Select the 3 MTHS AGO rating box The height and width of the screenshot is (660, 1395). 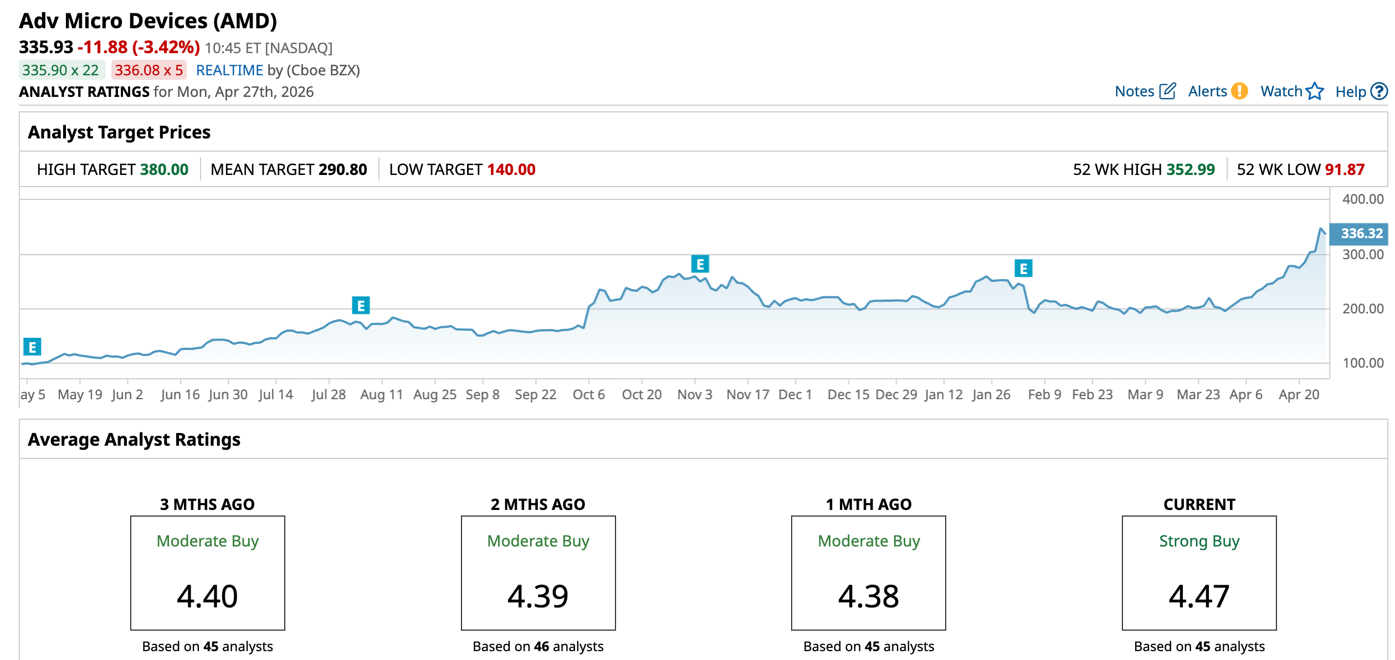click(207, 573)
